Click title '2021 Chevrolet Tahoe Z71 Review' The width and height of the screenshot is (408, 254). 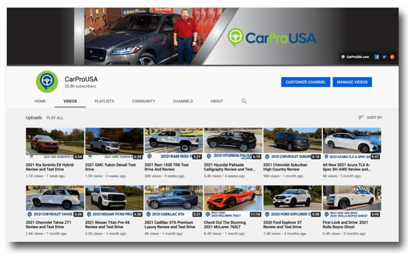(48, 225)
